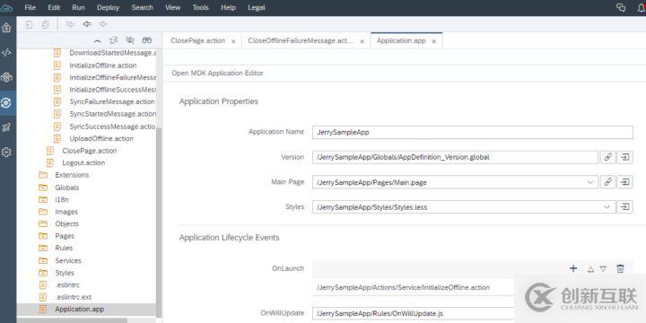Click the navigate icon next to Styles field
The height and width of the screenshot is (323, 646).
tap(625, 207)
